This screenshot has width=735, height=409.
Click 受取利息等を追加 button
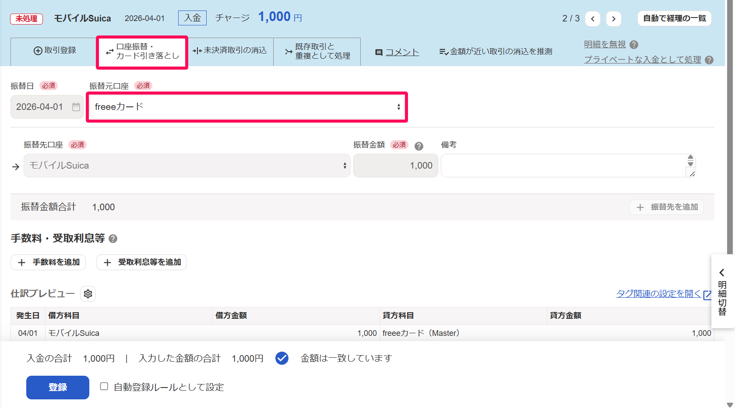pos(141,262)
